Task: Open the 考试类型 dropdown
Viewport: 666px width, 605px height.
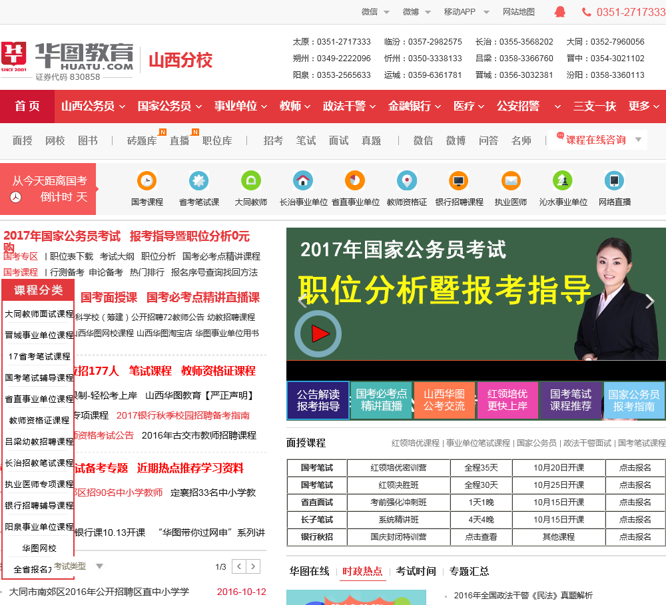Action: coord(78,566)
